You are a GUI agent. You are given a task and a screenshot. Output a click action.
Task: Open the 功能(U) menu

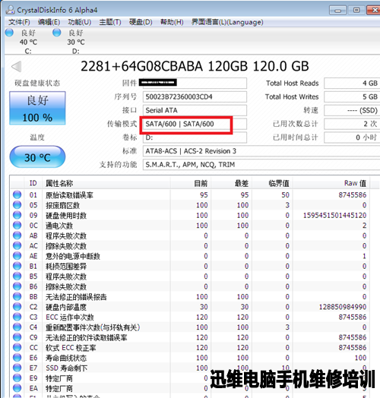coord(80,22)
